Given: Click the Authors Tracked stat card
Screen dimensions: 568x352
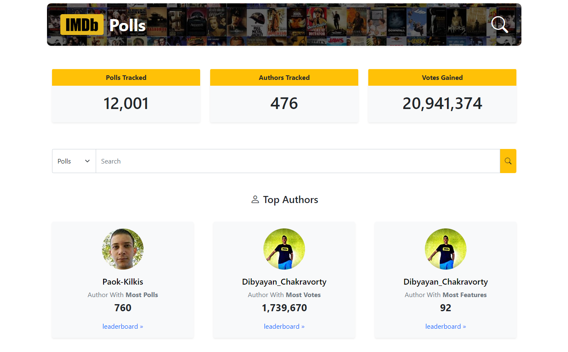Looking at the screenshot, I should tap(284, 96).
